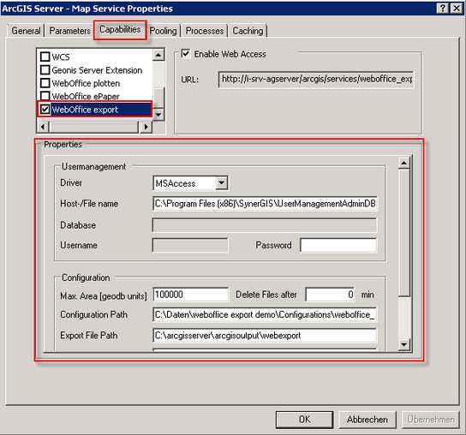Click the title bar help button
The height and width of the screenshot is (435, 466).
pos(443,9)
